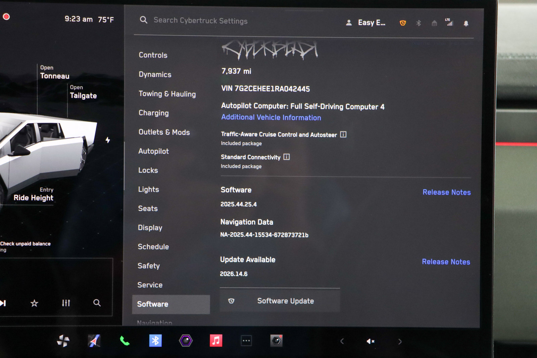Tap the media favorites star icon

[x=34, y=303]
